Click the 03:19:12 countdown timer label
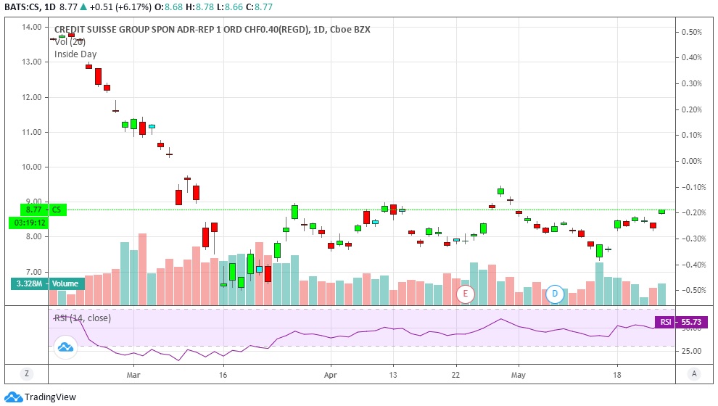Screen dimensions: 718x406 click(x=29, y=223)
